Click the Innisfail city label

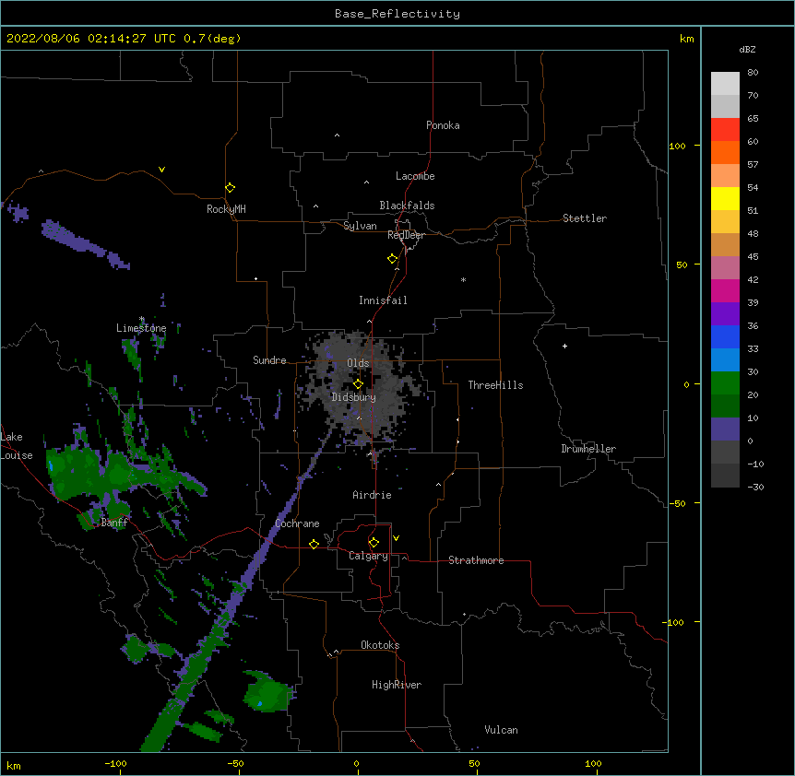(383, 300)
